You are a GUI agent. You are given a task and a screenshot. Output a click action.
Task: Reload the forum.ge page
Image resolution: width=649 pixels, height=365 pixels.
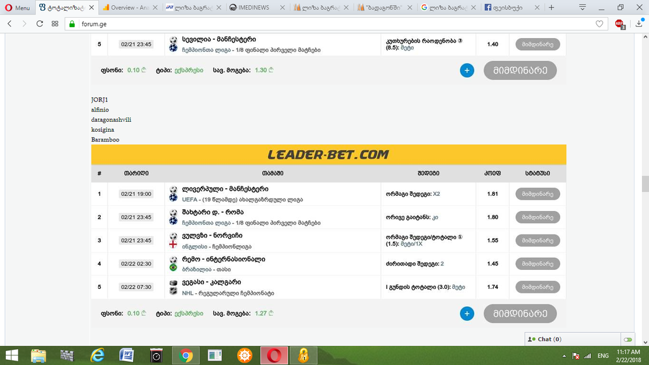40,24
